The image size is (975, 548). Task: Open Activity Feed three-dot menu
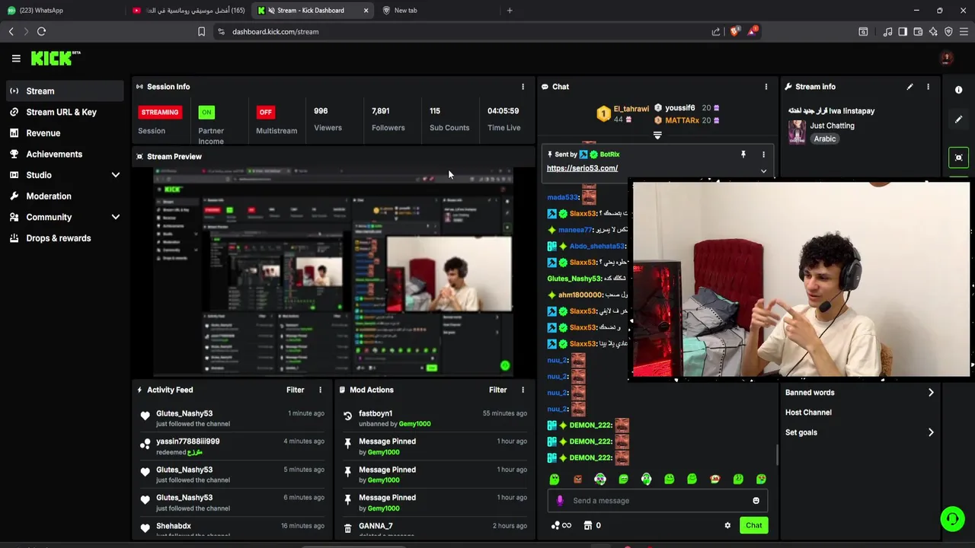click(x=320, y=390)
